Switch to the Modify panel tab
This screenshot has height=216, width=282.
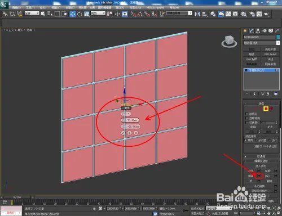pos(252,31)
